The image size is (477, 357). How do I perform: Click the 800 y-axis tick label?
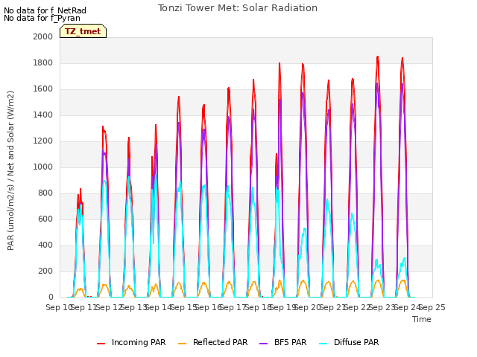tap(45, 193)
